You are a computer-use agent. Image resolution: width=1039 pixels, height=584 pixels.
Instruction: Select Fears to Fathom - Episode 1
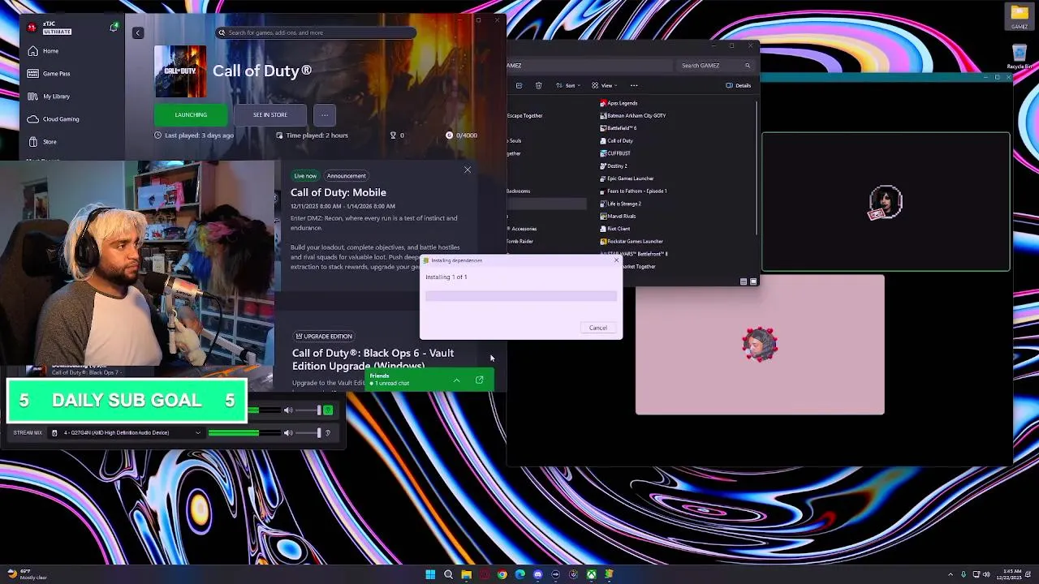633,191
